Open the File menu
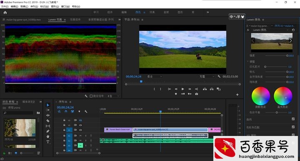 (x=5, y=7)
